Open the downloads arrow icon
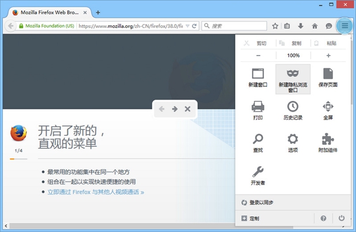Image resolution: width=356 pixels, height=232 pixels. click(x=301, y=26)
